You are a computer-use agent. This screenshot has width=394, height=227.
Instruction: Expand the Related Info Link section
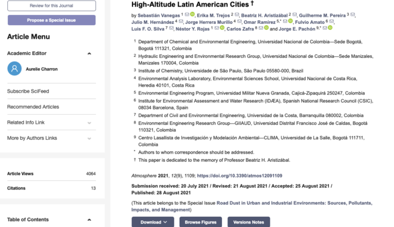point(89,123)
